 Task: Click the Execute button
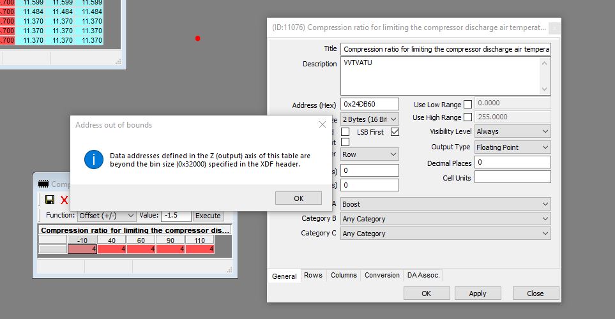click(208, 216)
